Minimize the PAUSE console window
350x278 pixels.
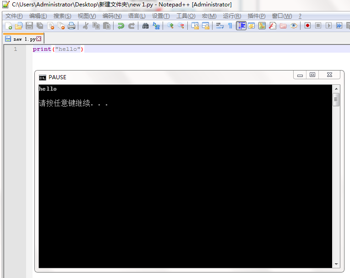[x=300, y=75]
